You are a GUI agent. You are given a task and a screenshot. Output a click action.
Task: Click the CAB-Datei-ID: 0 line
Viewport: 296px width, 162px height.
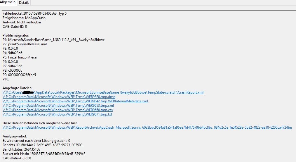15,27
